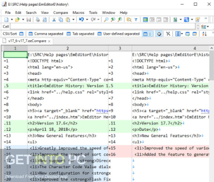
Task: Select column header 1
Action: pos(15,48)
